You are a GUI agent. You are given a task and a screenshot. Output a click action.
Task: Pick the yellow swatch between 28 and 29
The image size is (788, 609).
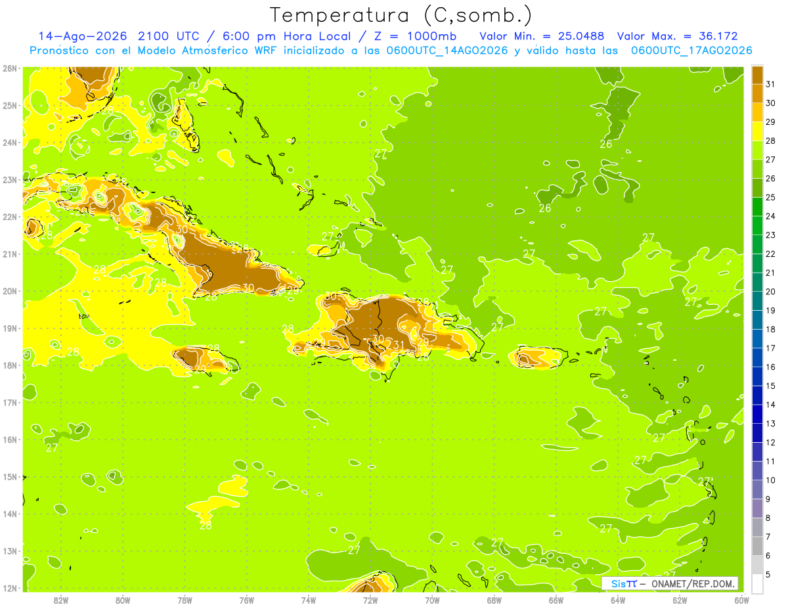[x=757, y=131]
